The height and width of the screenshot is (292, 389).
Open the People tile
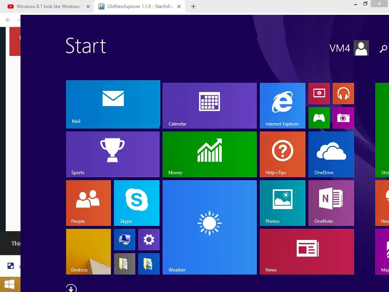89,203
